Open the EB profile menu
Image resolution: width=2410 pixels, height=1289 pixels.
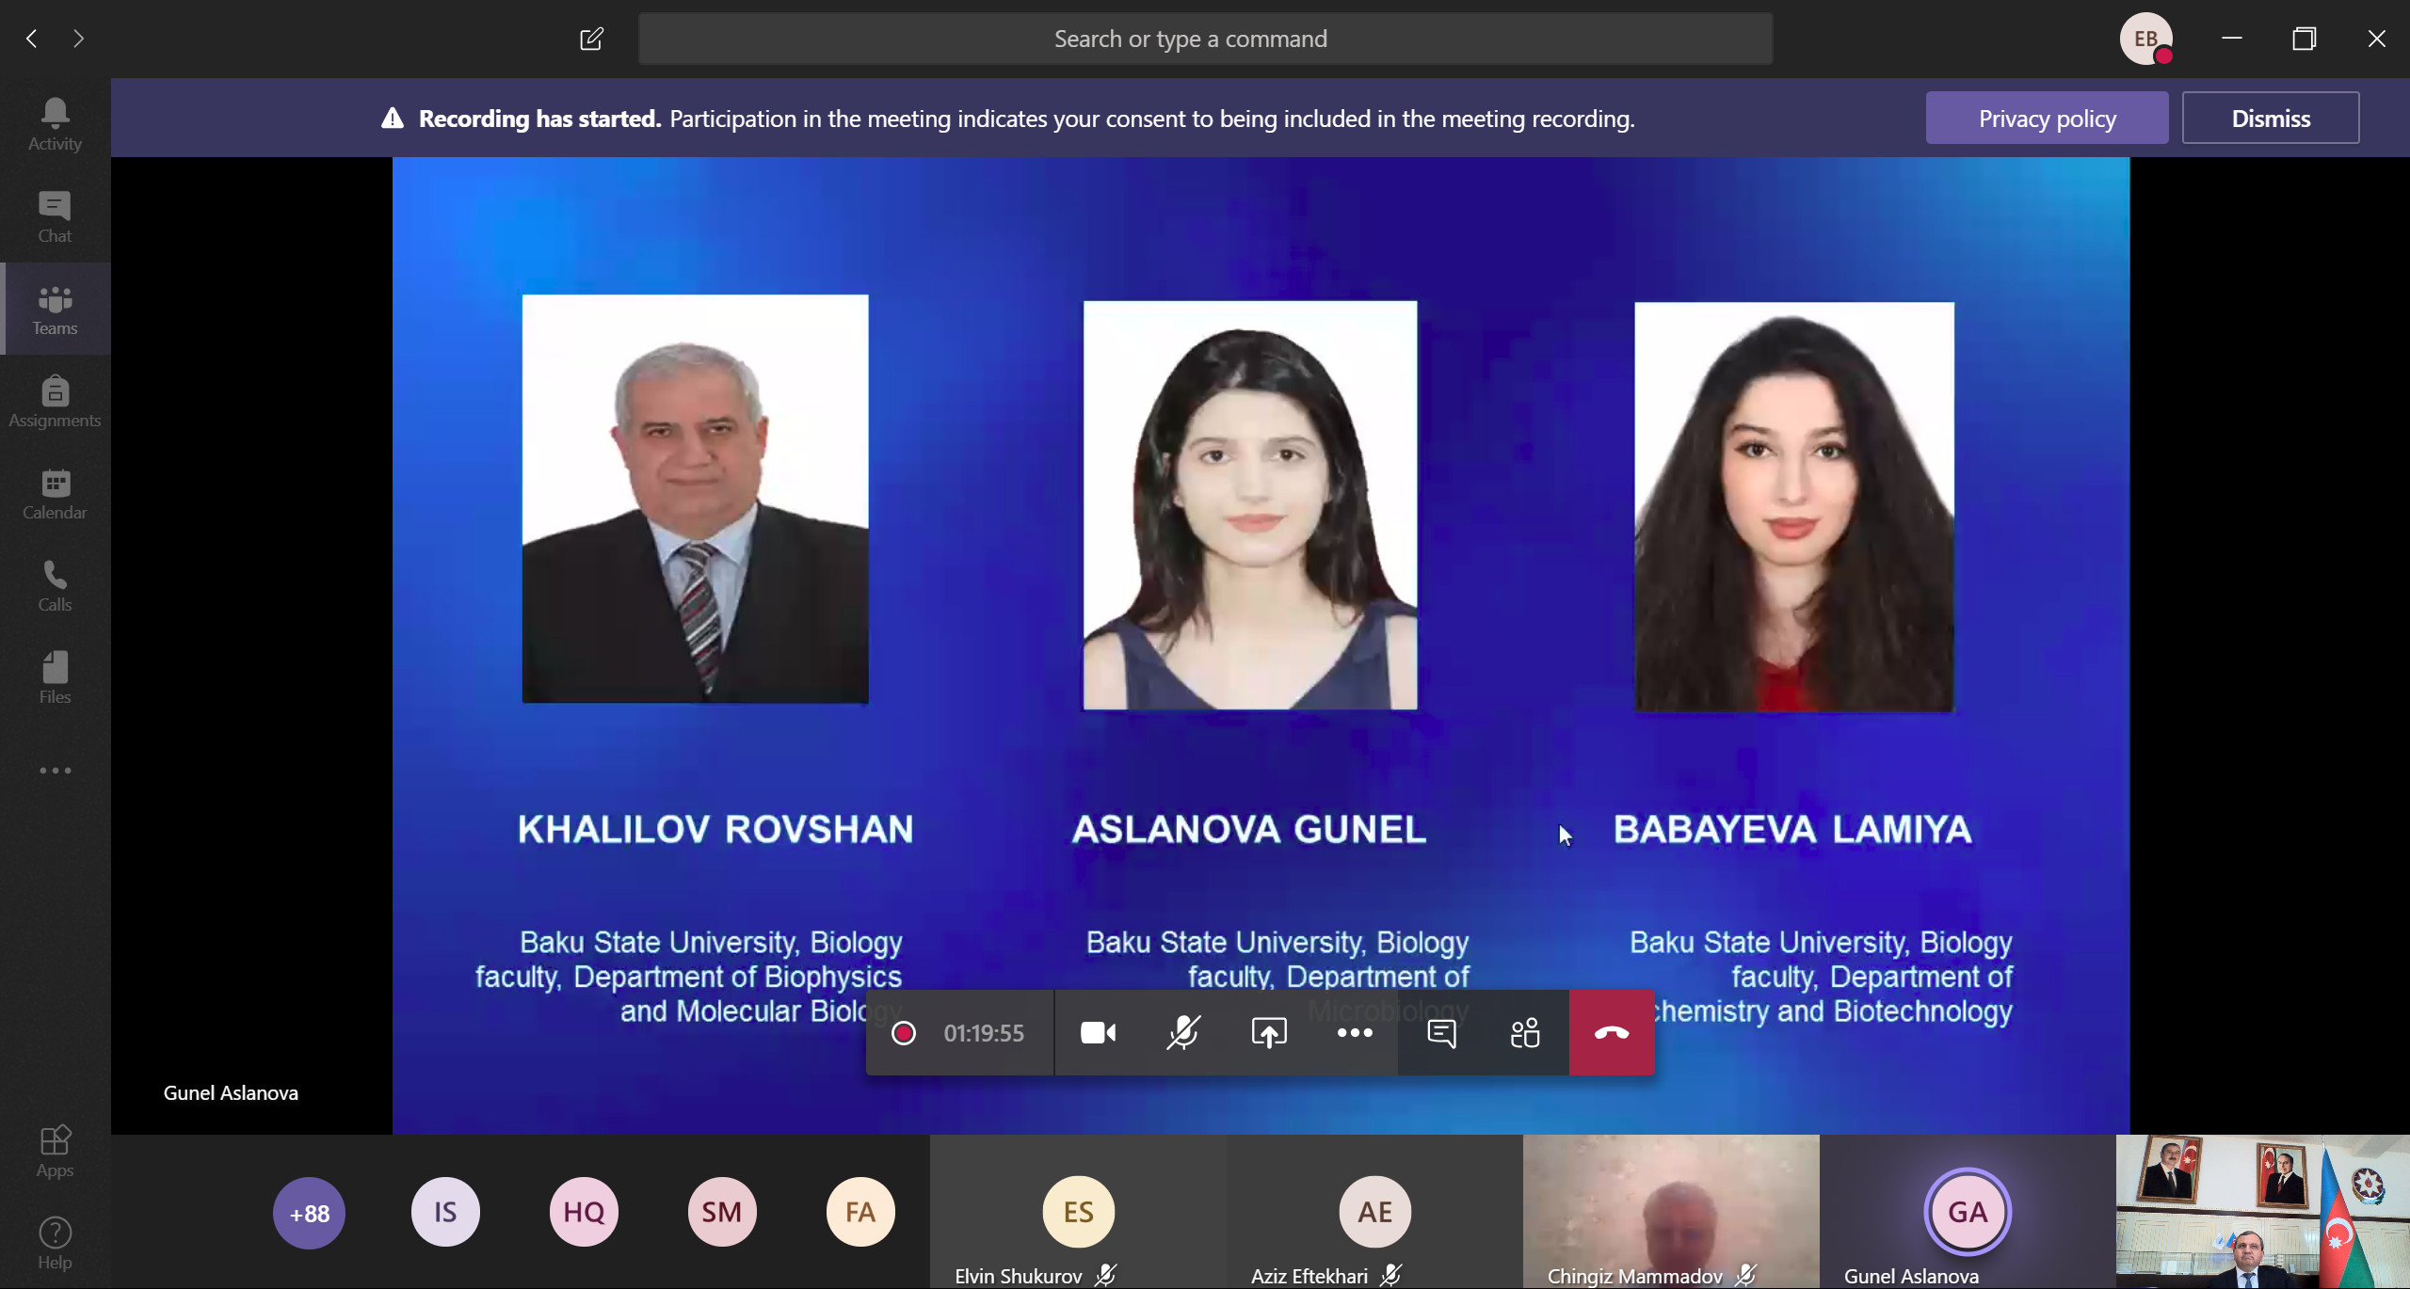(2145, 39)
